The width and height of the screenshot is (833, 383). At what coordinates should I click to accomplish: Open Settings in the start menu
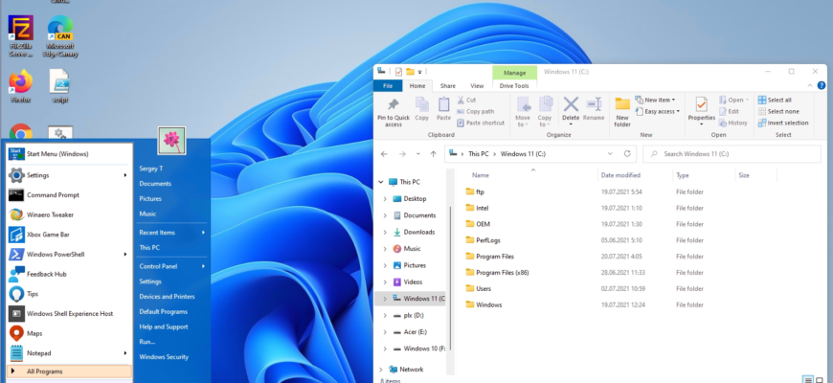tap(69, 175)
